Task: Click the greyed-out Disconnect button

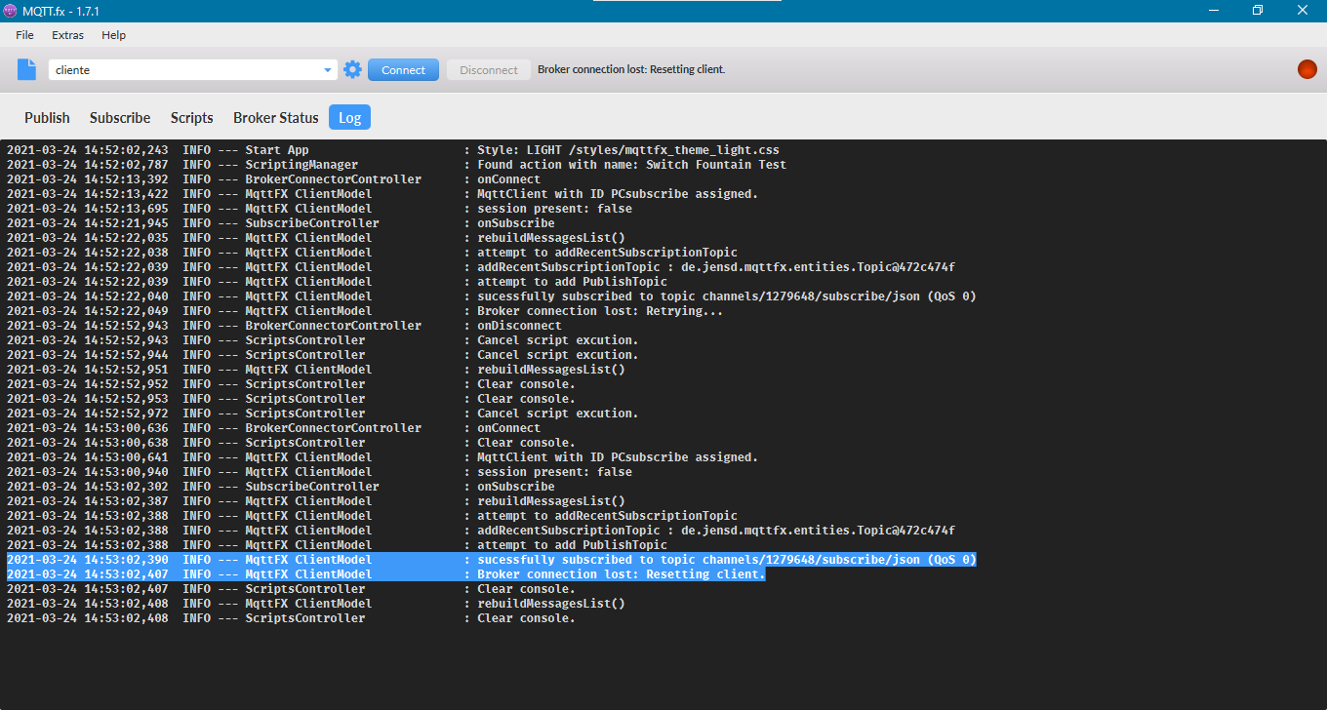Action: pyautogui.click(x=488, y=70)
